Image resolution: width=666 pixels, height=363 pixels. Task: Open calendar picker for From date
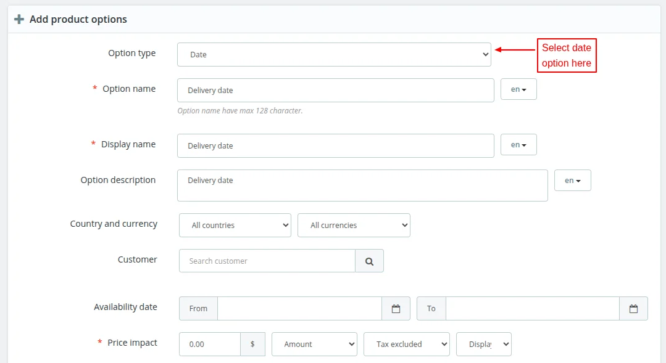(396, 309)
